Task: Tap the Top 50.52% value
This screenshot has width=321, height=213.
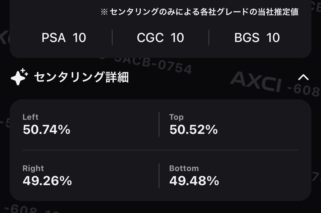Action: pos(194,130)
